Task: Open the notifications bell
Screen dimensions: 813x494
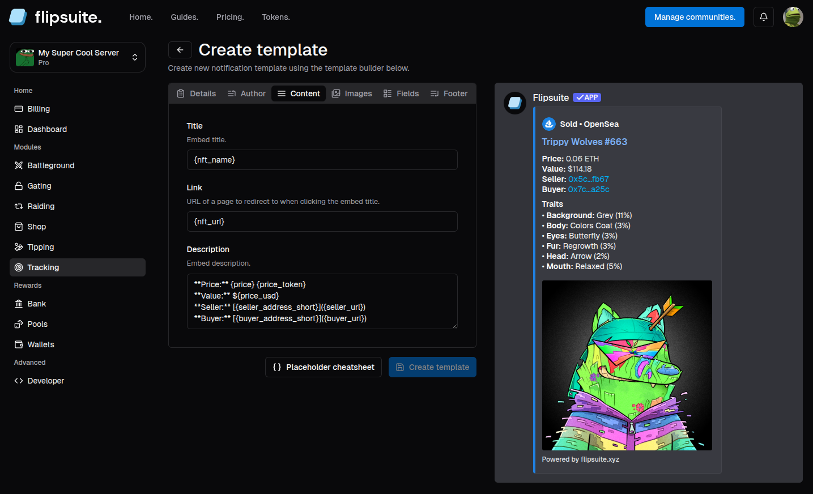Action: (763, 17)
